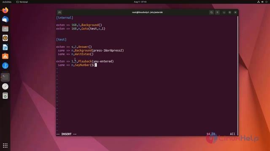Screen dimensions: 270x151
Task: Open network status icon in top bar
Action: pos(259,2)
